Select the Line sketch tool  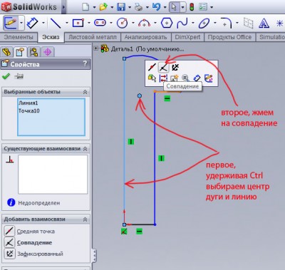(x=56, y=23)
